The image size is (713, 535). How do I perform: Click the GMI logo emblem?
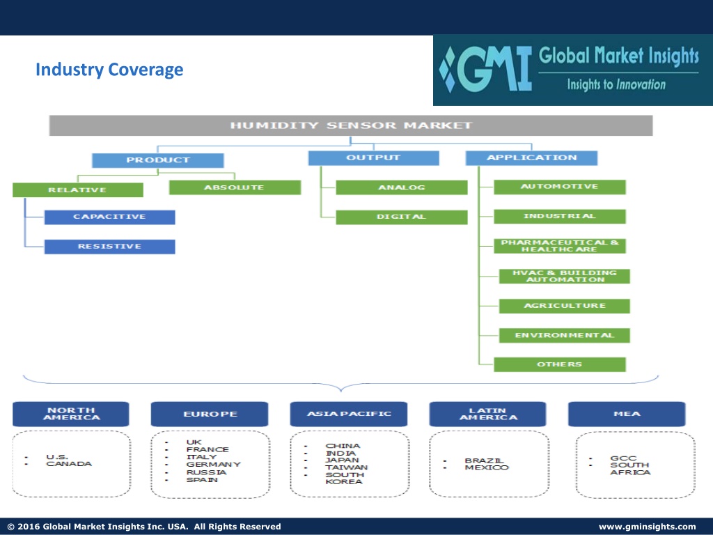point(485,69)
